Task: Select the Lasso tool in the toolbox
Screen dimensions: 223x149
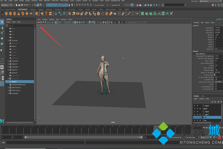Action: click(2, 28)
